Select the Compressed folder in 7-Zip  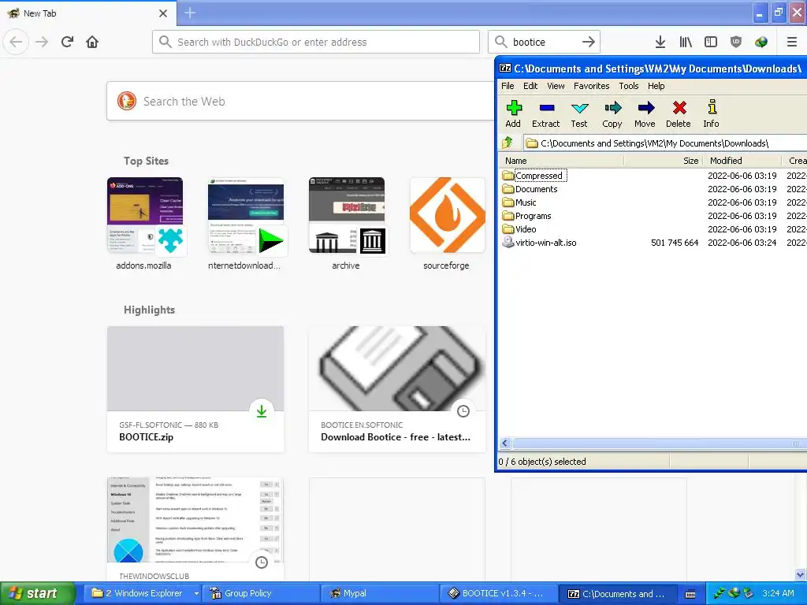[x=539, y=176]
